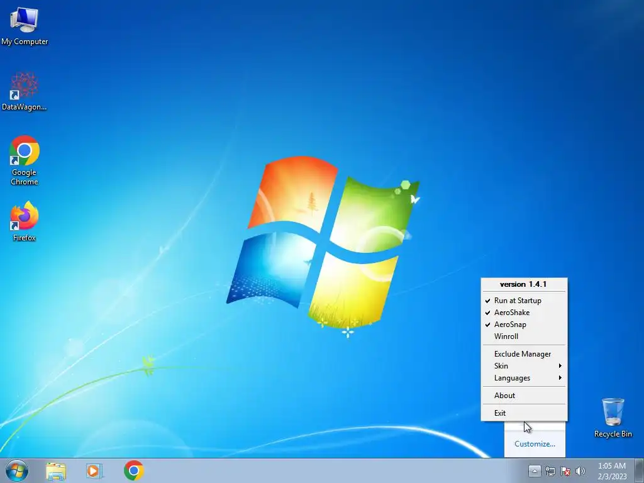Click the network icon in system tray
The width and height of the screenshot is (644, 483).
pos(550,471)
